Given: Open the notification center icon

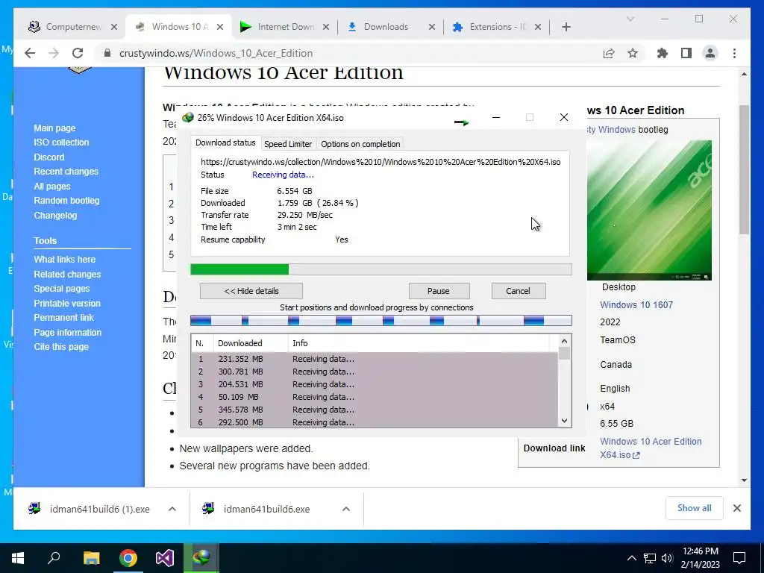Looking at the screenshot, I should [739, 558].
